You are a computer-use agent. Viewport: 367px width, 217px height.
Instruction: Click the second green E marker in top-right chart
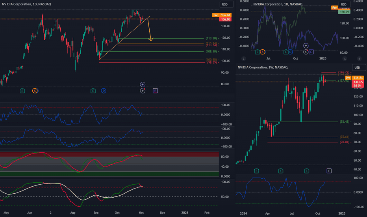[286, 52]
